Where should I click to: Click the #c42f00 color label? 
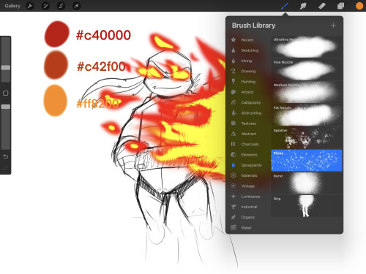tap(101, 66)
